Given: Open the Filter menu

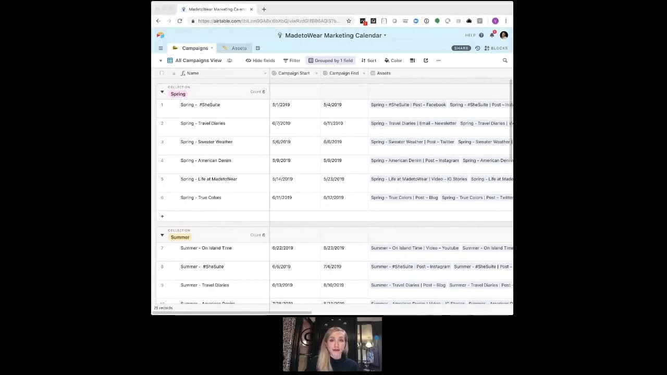Looking at the screenshot, I should point(291,60).
